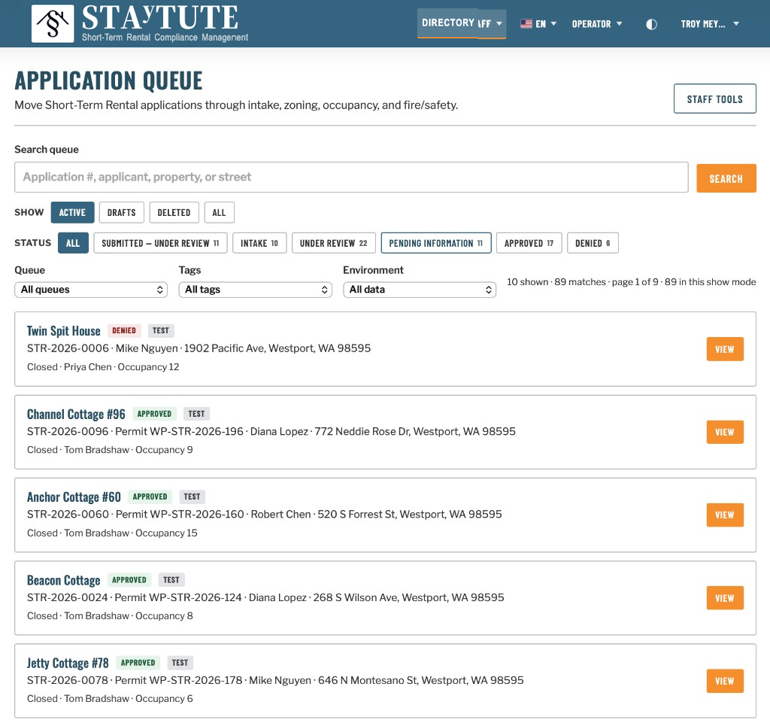Click the Staytute section-sign logo
The image size is (770, 720).
(x=53, y=23)
